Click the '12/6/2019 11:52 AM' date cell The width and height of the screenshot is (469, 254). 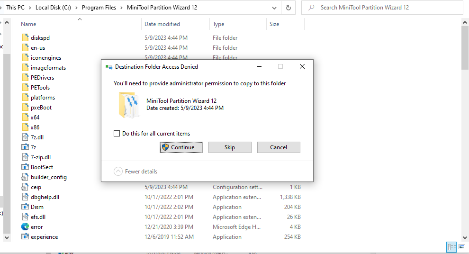point(169,236)
